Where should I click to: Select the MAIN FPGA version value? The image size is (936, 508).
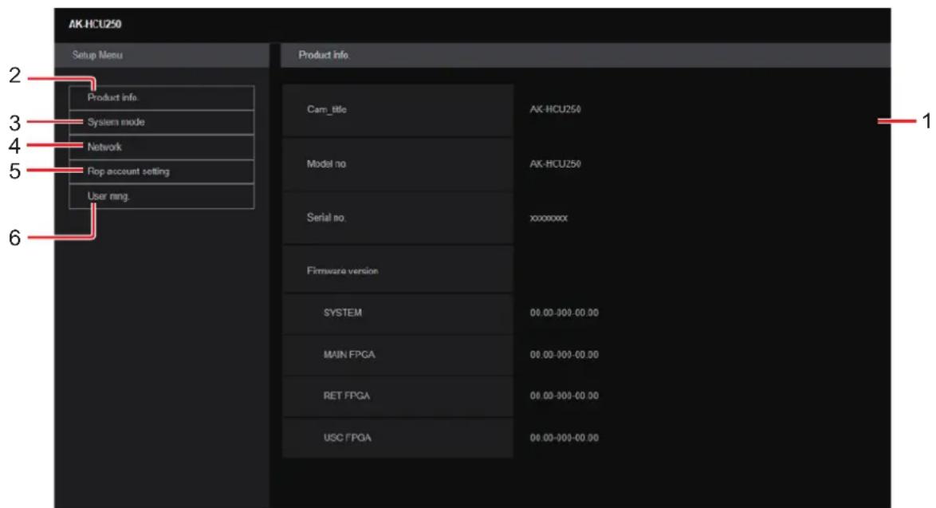[564, 355]
